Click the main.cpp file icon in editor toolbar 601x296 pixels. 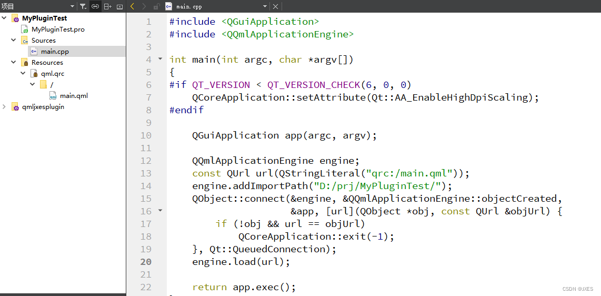(168, 6)
